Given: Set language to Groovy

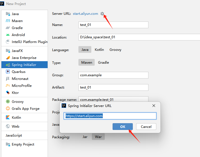Looking at the screenshot, I should pyautogui.click(x=115, y=49).
